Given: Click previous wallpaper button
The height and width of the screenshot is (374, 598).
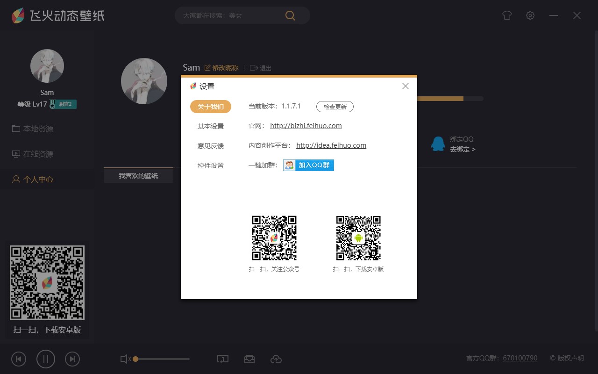Looking at the screenshot, I should point(18,359).
